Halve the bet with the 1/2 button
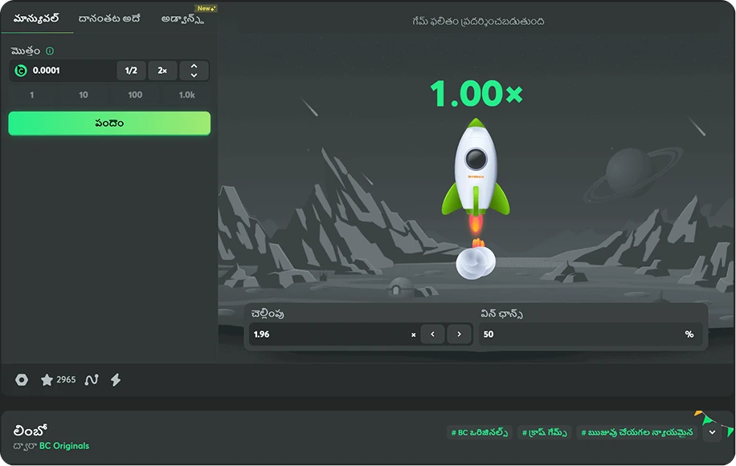 [x=131, y=71]
